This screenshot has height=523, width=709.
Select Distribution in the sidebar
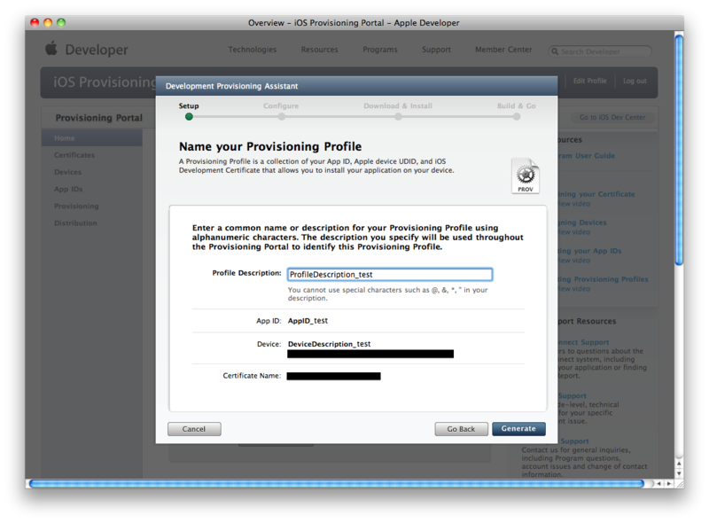point(75,223)
